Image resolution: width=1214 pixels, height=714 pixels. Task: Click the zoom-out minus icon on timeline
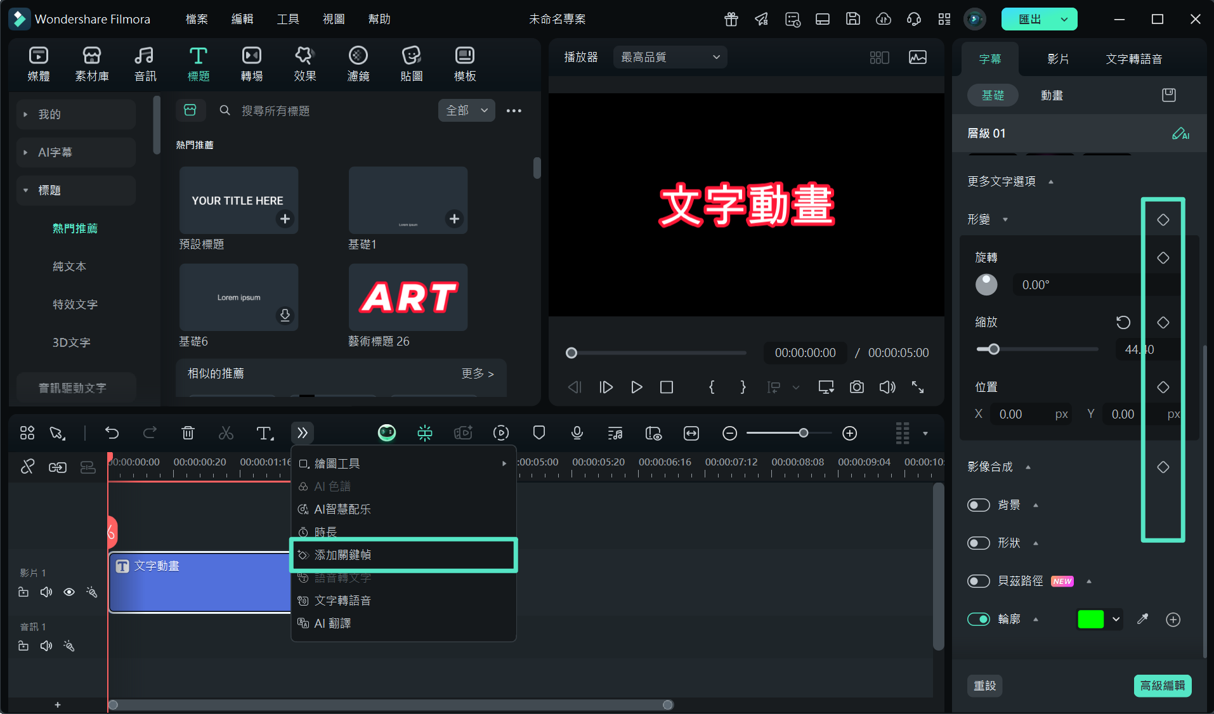coord(730,433)
